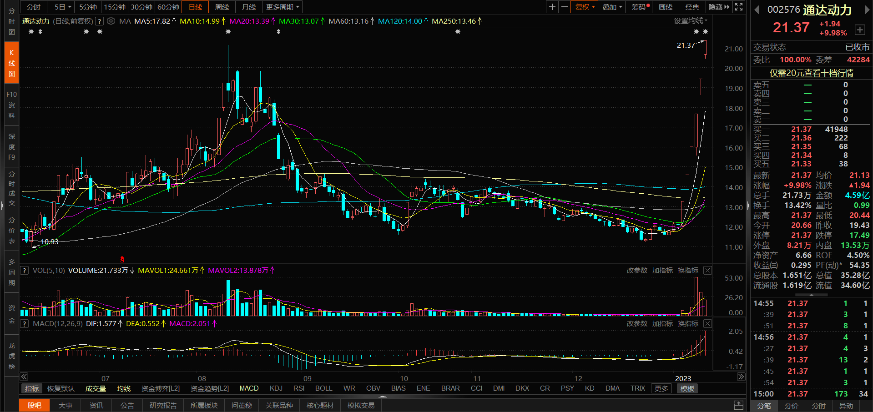The height and width of the screenshot is (412, 873).
Task: Open the 分时图 sidebar view
Action: pyautogui.click(x=11, y=21)
